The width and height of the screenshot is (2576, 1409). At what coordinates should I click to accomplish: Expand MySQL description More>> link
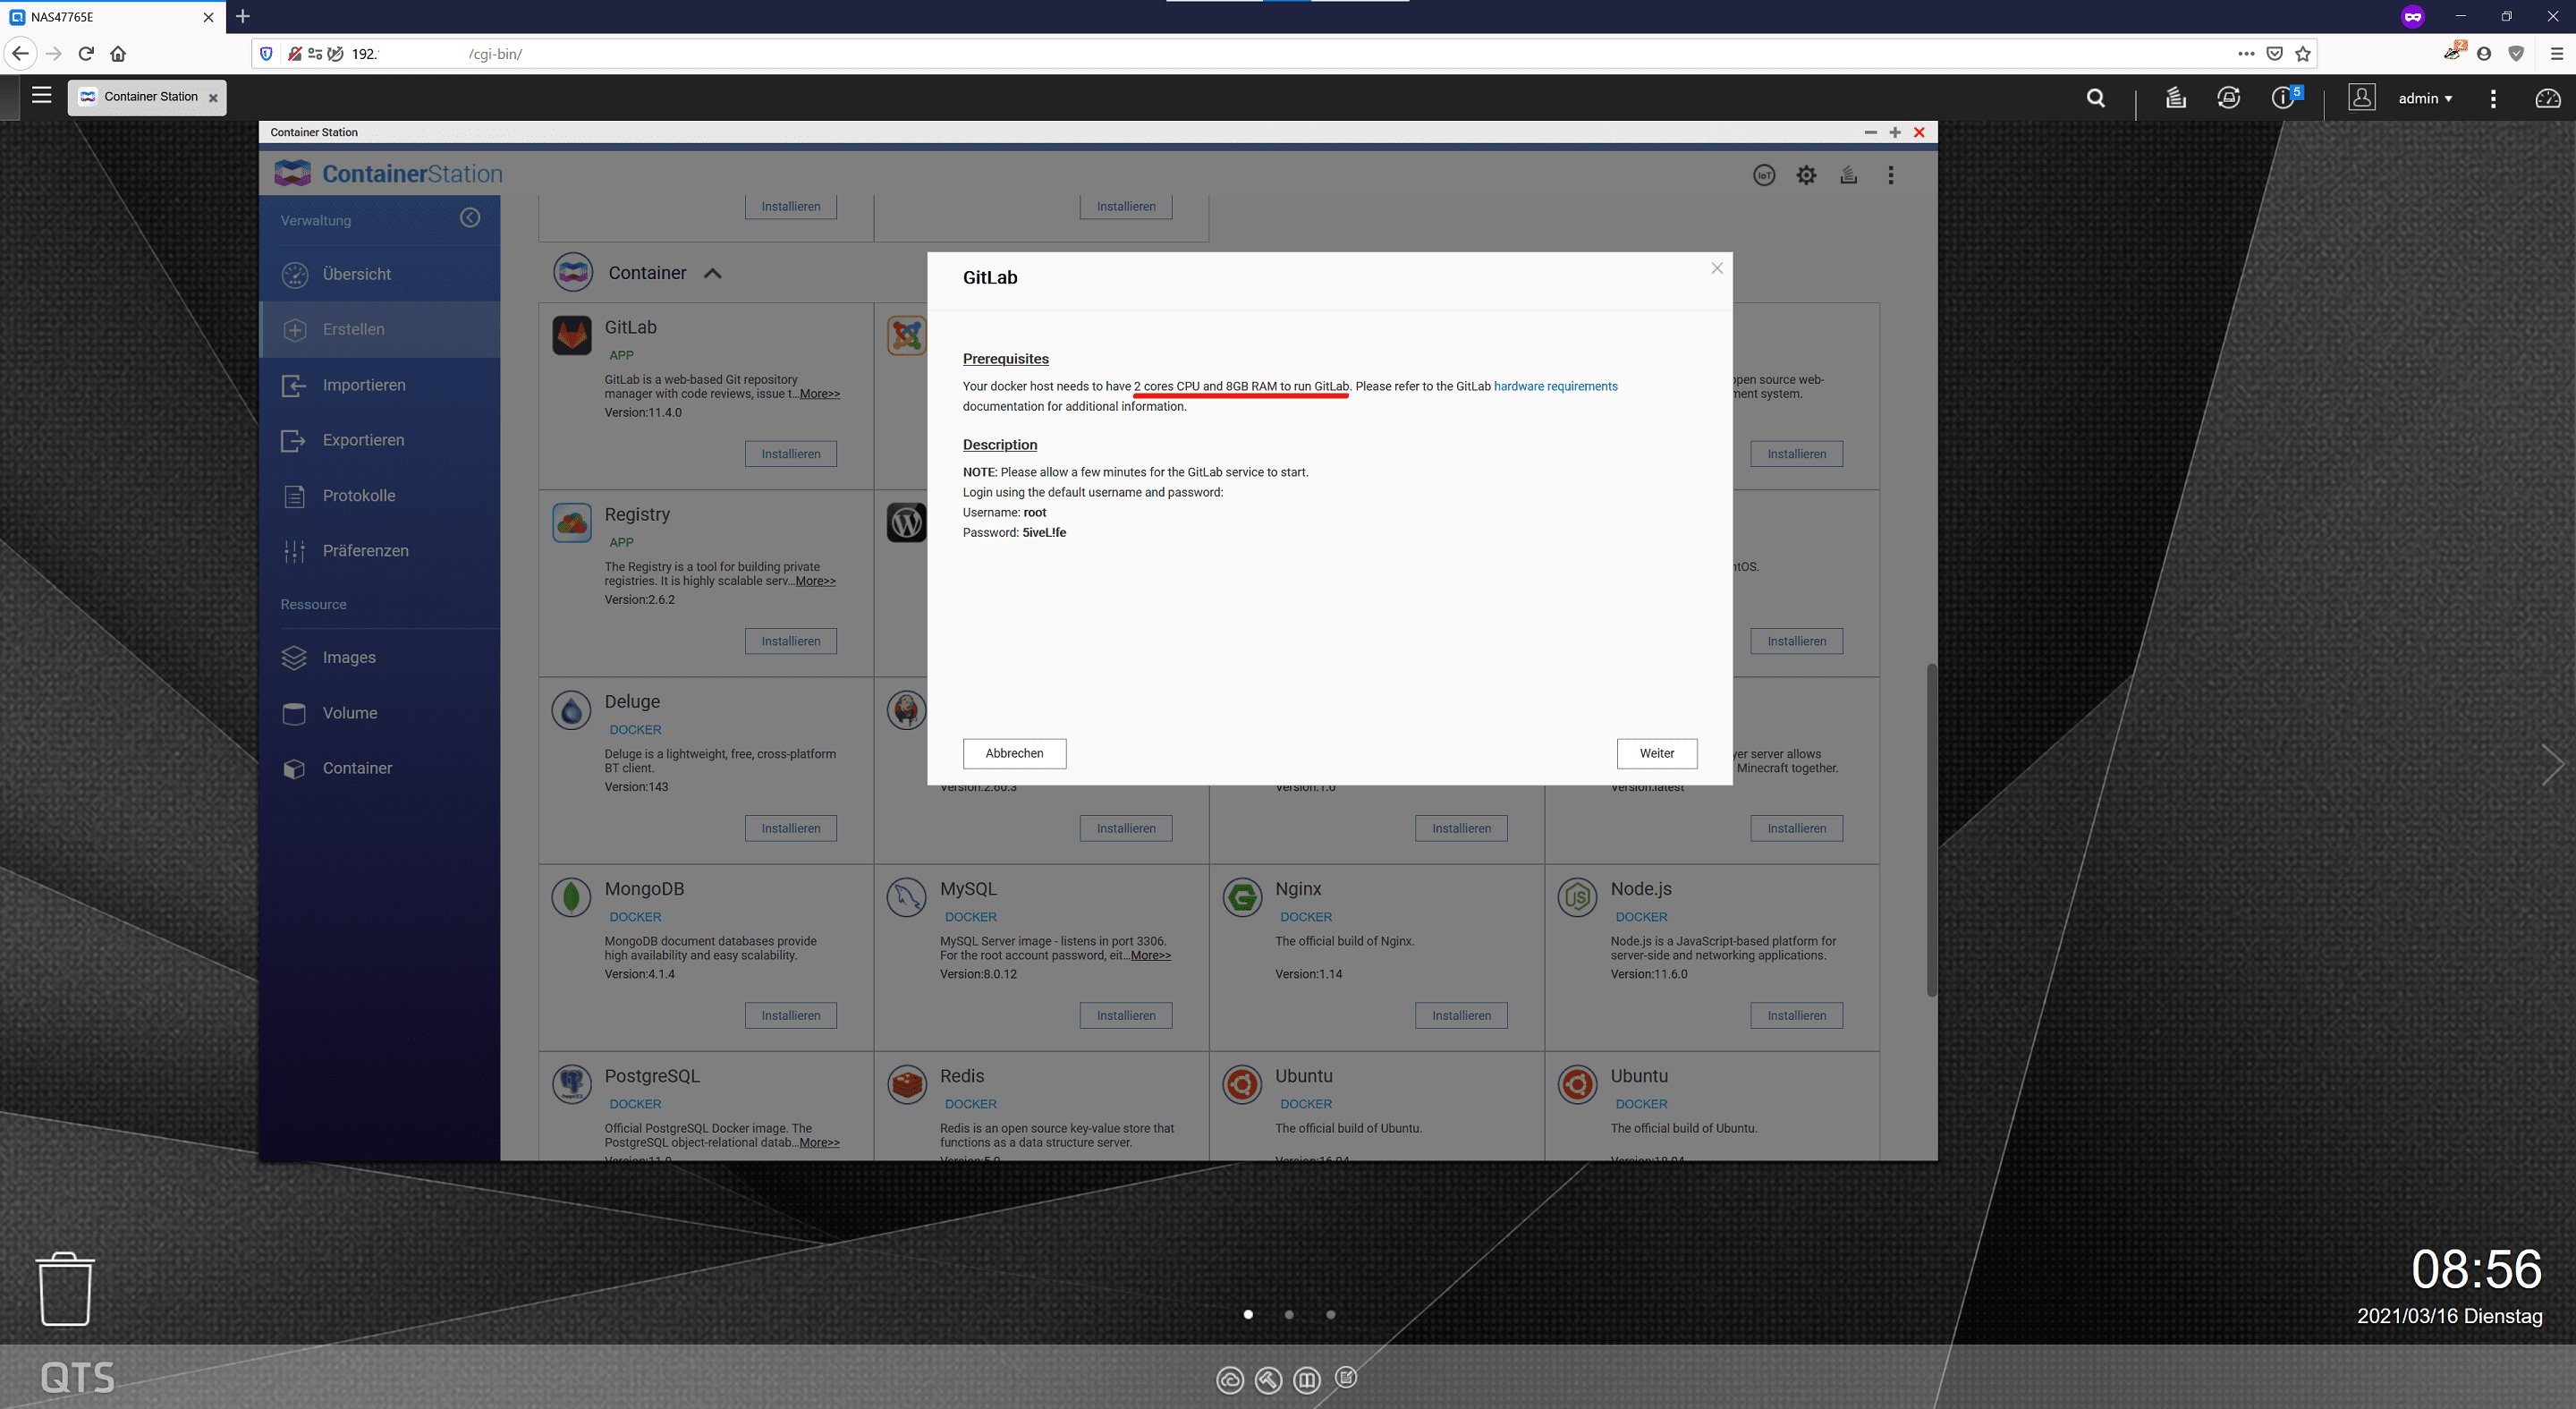tap(1151, 955)
